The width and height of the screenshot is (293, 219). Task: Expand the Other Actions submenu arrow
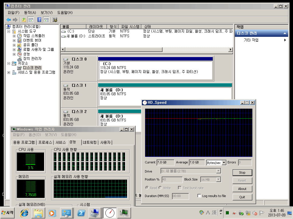(x=285, y=40)
